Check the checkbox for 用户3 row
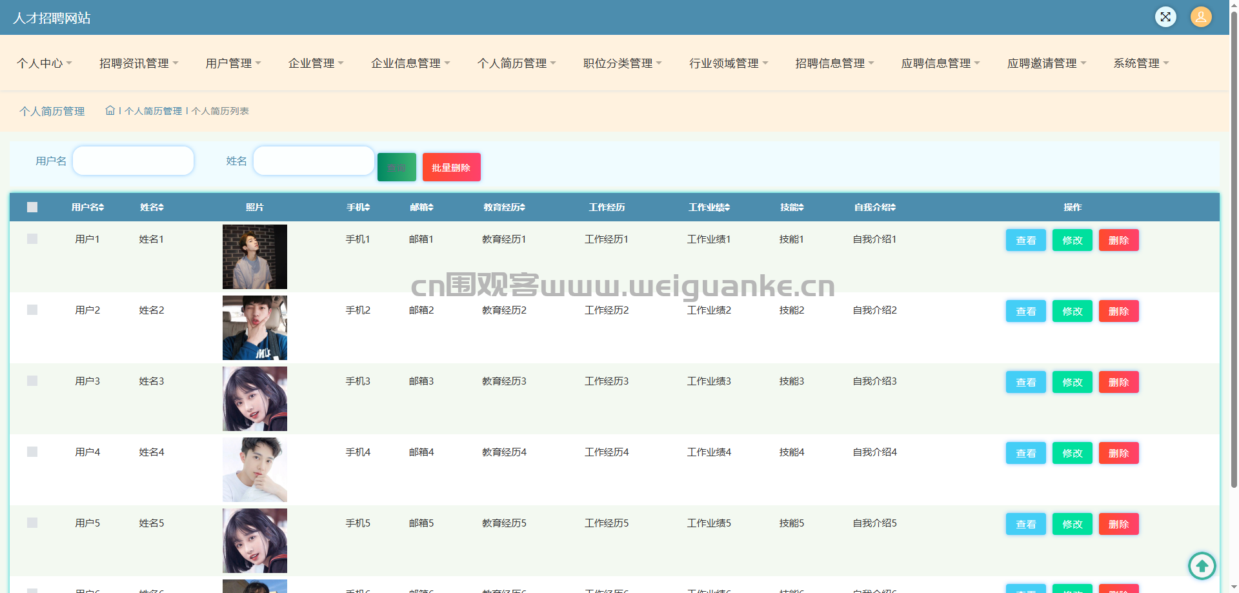1239x593 pixels. point(32,381)
